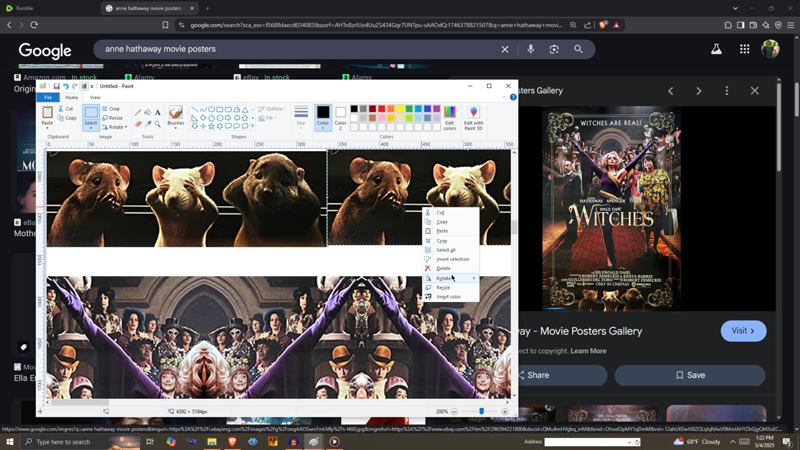Open the Select tool dropdown arrow

tap(91, 127)
